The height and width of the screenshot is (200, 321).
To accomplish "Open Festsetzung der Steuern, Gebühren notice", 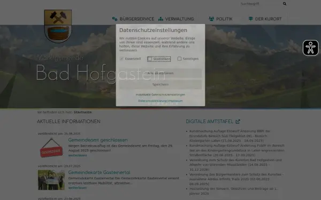I will (234, 191).
